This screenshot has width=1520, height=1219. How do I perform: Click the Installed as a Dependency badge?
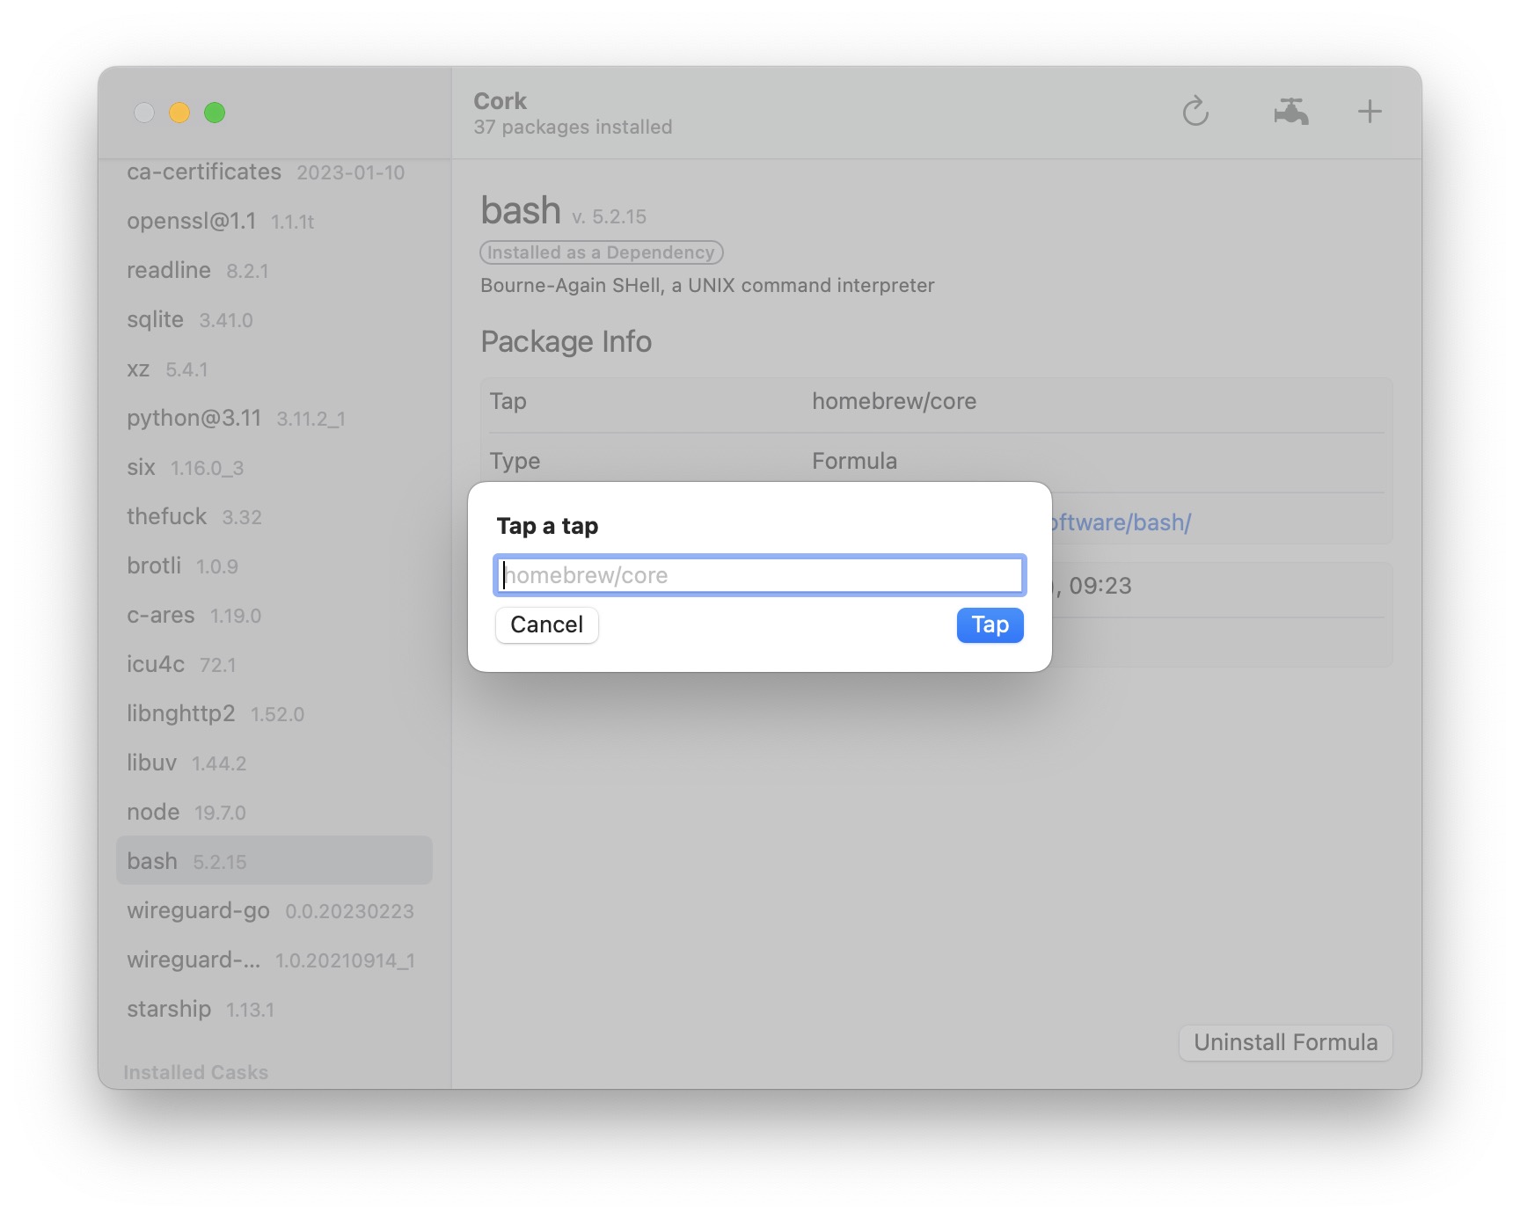click(x=602, y=252)
